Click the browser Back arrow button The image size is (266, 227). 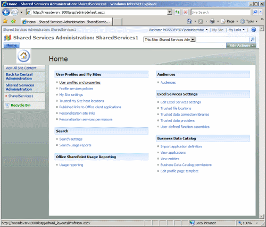coord(6,12)
